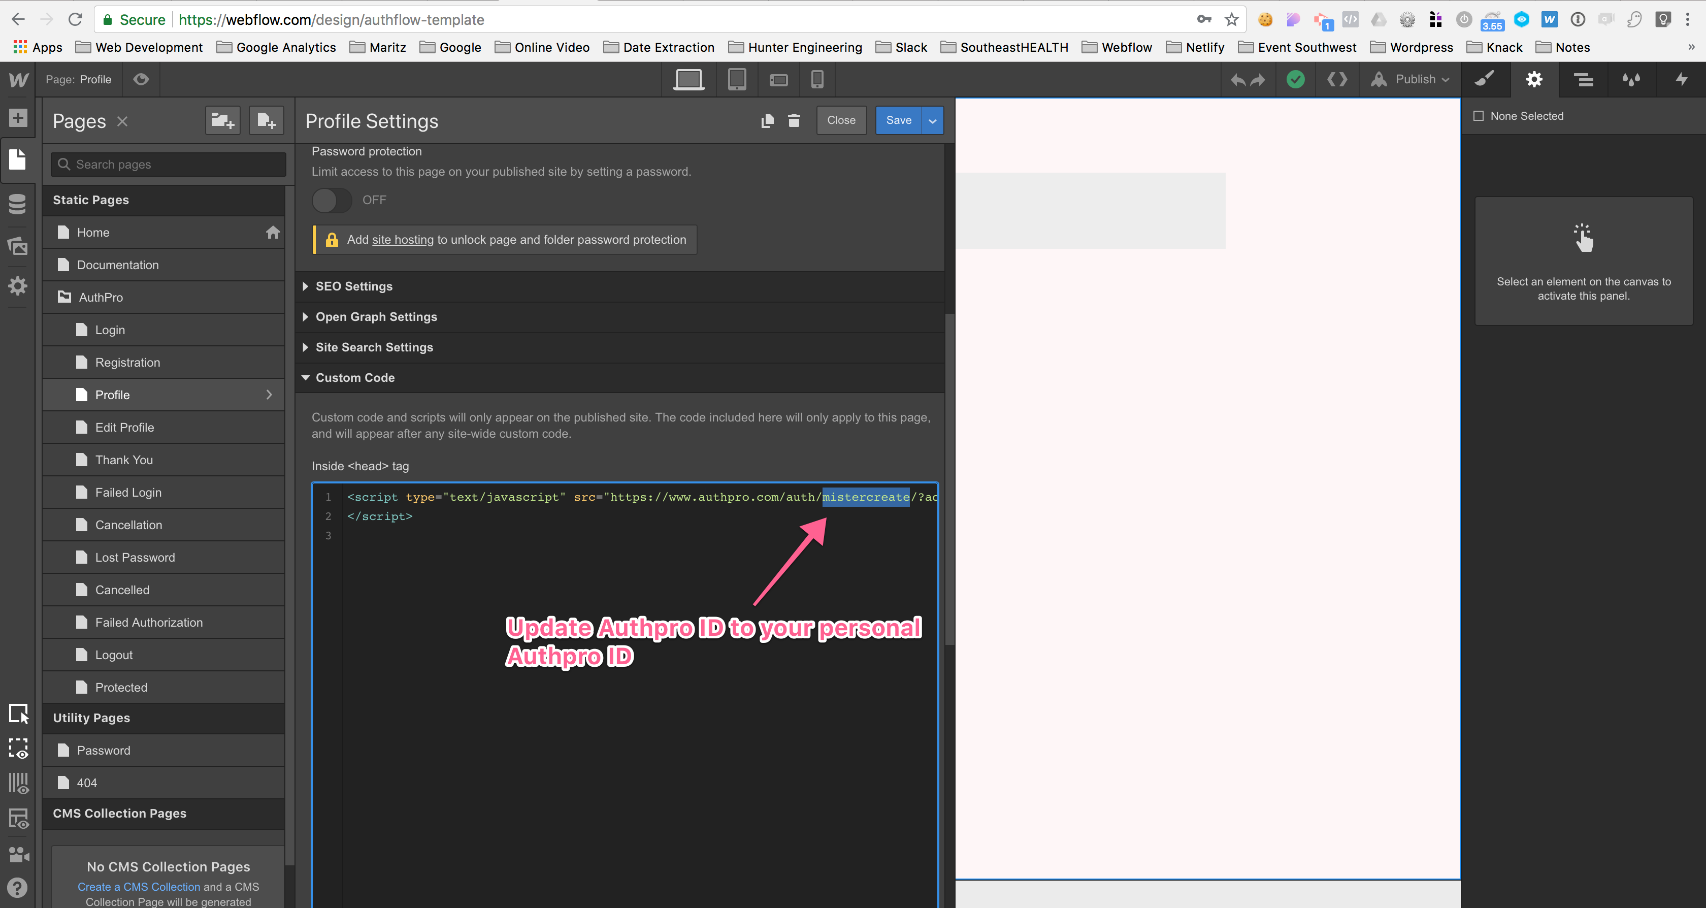
Task: Toggle the grid overlay tool
Action: pyautogui.click(x=19, y=784)
